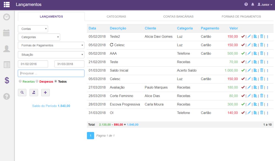The height and width of the screenshot is (161, 275).
Task: Open details of Saldo Inicial entry
Action: pos(255,70)
